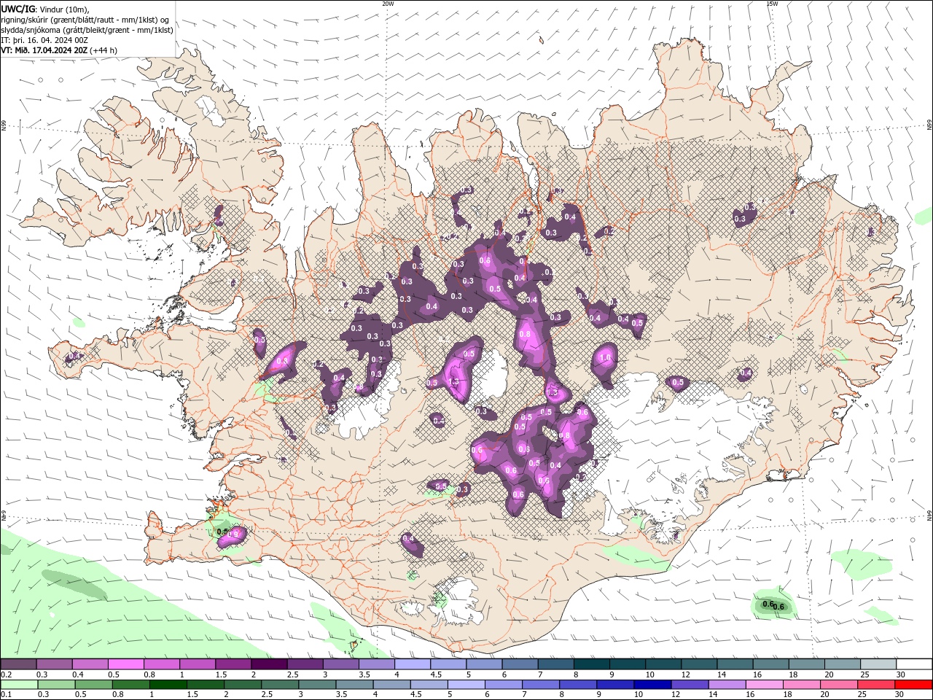Click the '1.5' tick label under the snow legend
Screen dimensions: 933x700
[220, 674]
